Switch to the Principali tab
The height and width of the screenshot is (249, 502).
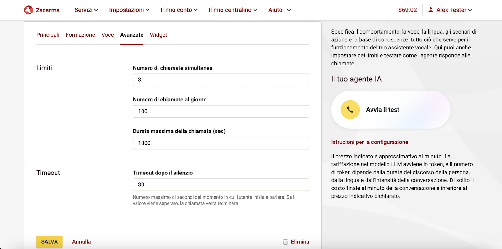click(x=48, y=35)
